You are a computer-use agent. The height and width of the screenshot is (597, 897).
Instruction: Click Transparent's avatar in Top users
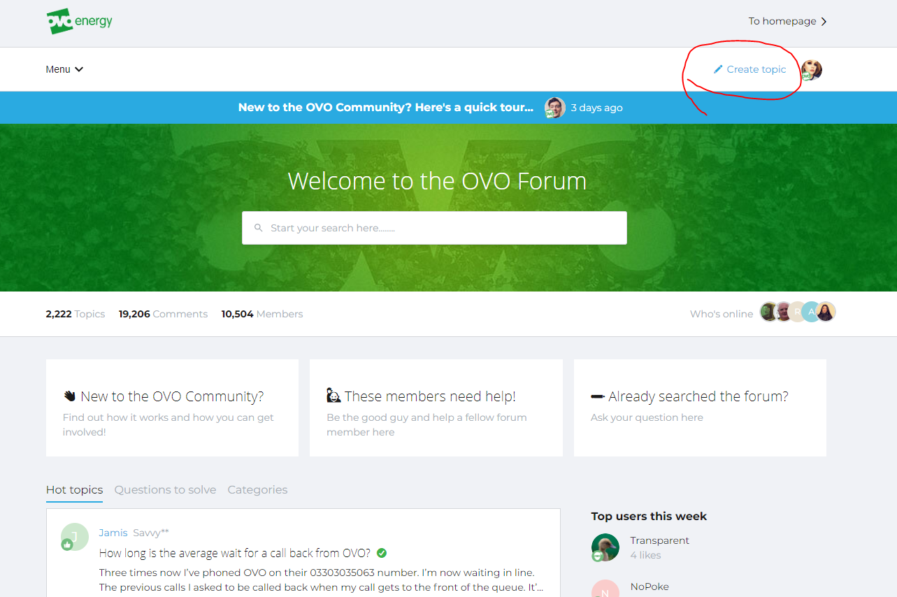[605, 547]
